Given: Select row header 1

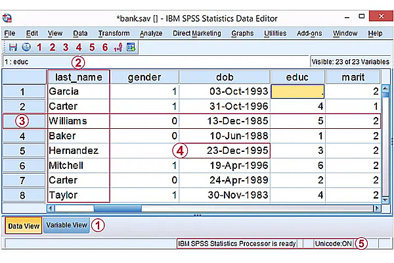Looking at the screenshot, I should coord(24,91).
